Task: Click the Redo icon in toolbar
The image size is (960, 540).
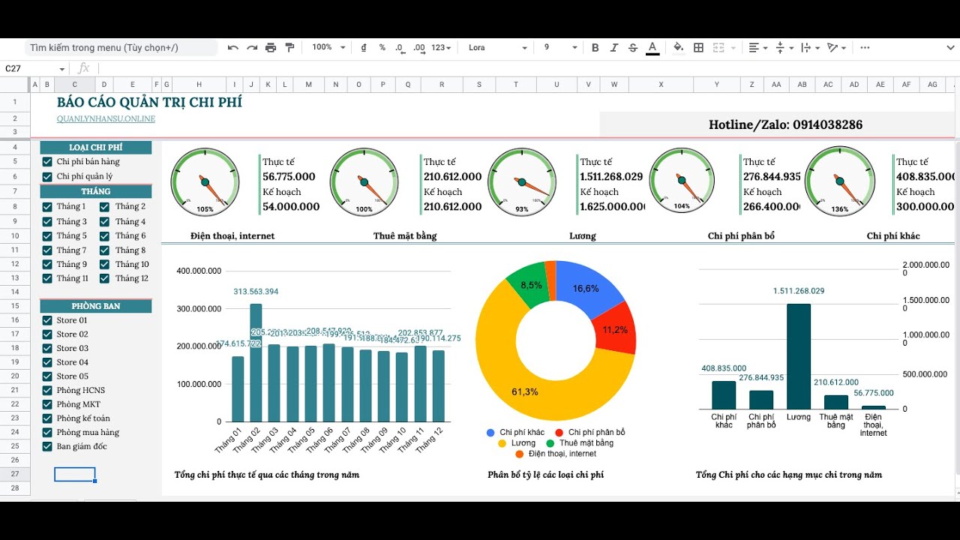Action: (252, 48)
